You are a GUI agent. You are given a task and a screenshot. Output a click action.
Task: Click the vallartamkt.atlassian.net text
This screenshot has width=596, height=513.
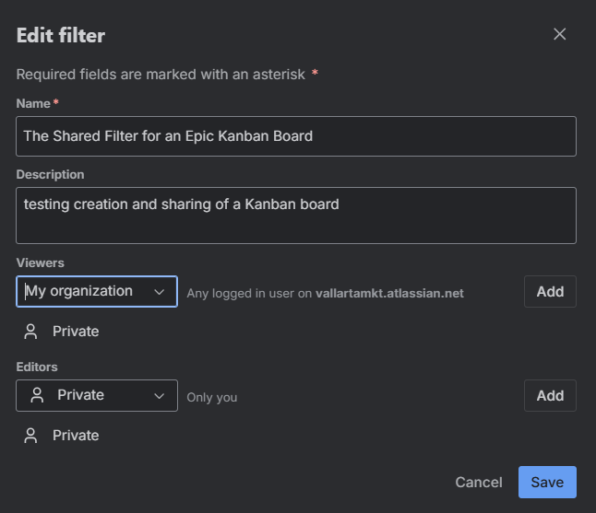[388, 294]
